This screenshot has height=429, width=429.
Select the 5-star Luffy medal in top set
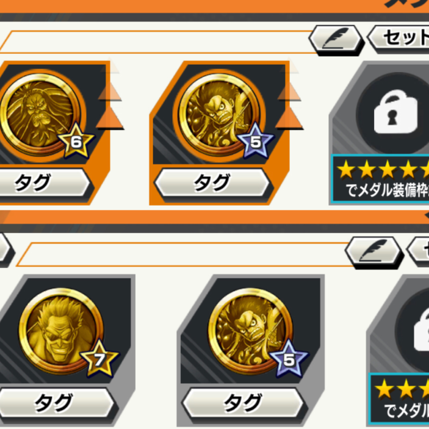pos(219,115)
